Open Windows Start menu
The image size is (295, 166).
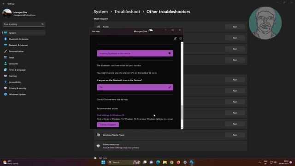click(x=103, y=162)
